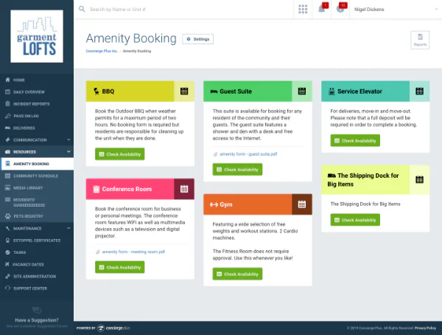Click the Service Elevator people icon
The image size is (442, 335).
click(x=331, y=91)
